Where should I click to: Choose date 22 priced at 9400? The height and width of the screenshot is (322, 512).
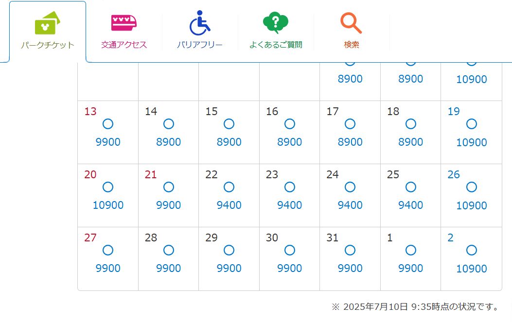(229, 195)
